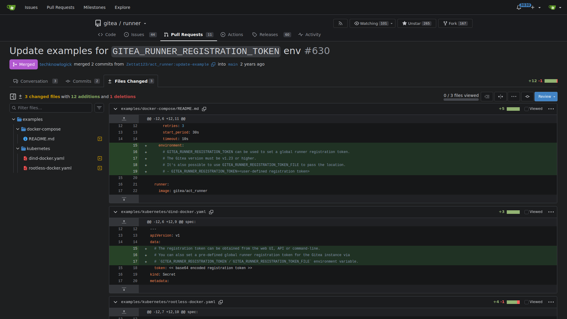Open more options for dind-docker.yaml file
Image resolution: width=567 pixels, height=319 pixels.
(551, 212)
